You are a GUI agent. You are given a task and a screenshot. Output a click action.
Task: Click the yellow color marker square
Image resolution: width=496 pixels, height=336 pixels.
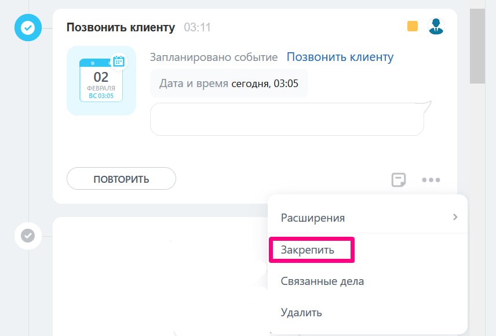click(413, 26)
